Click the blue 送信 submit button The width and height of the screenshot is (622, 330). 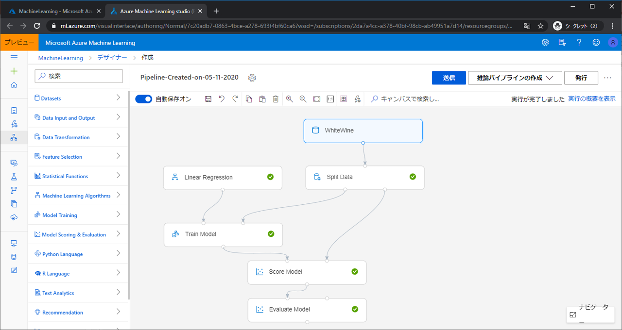pos(449,78)
